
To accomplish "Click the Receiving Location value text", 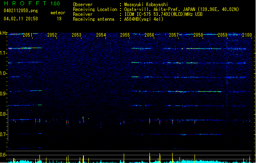I will point(182,9).
